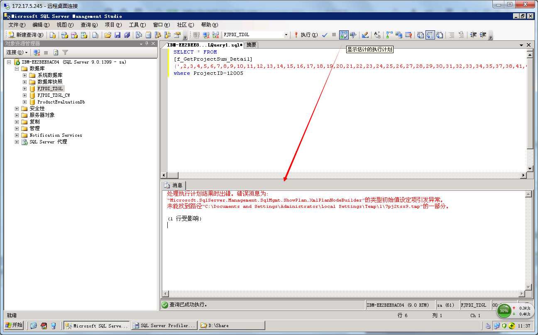Expand the FJPDI_TZGL_CW database node

[x=25, y=95]
